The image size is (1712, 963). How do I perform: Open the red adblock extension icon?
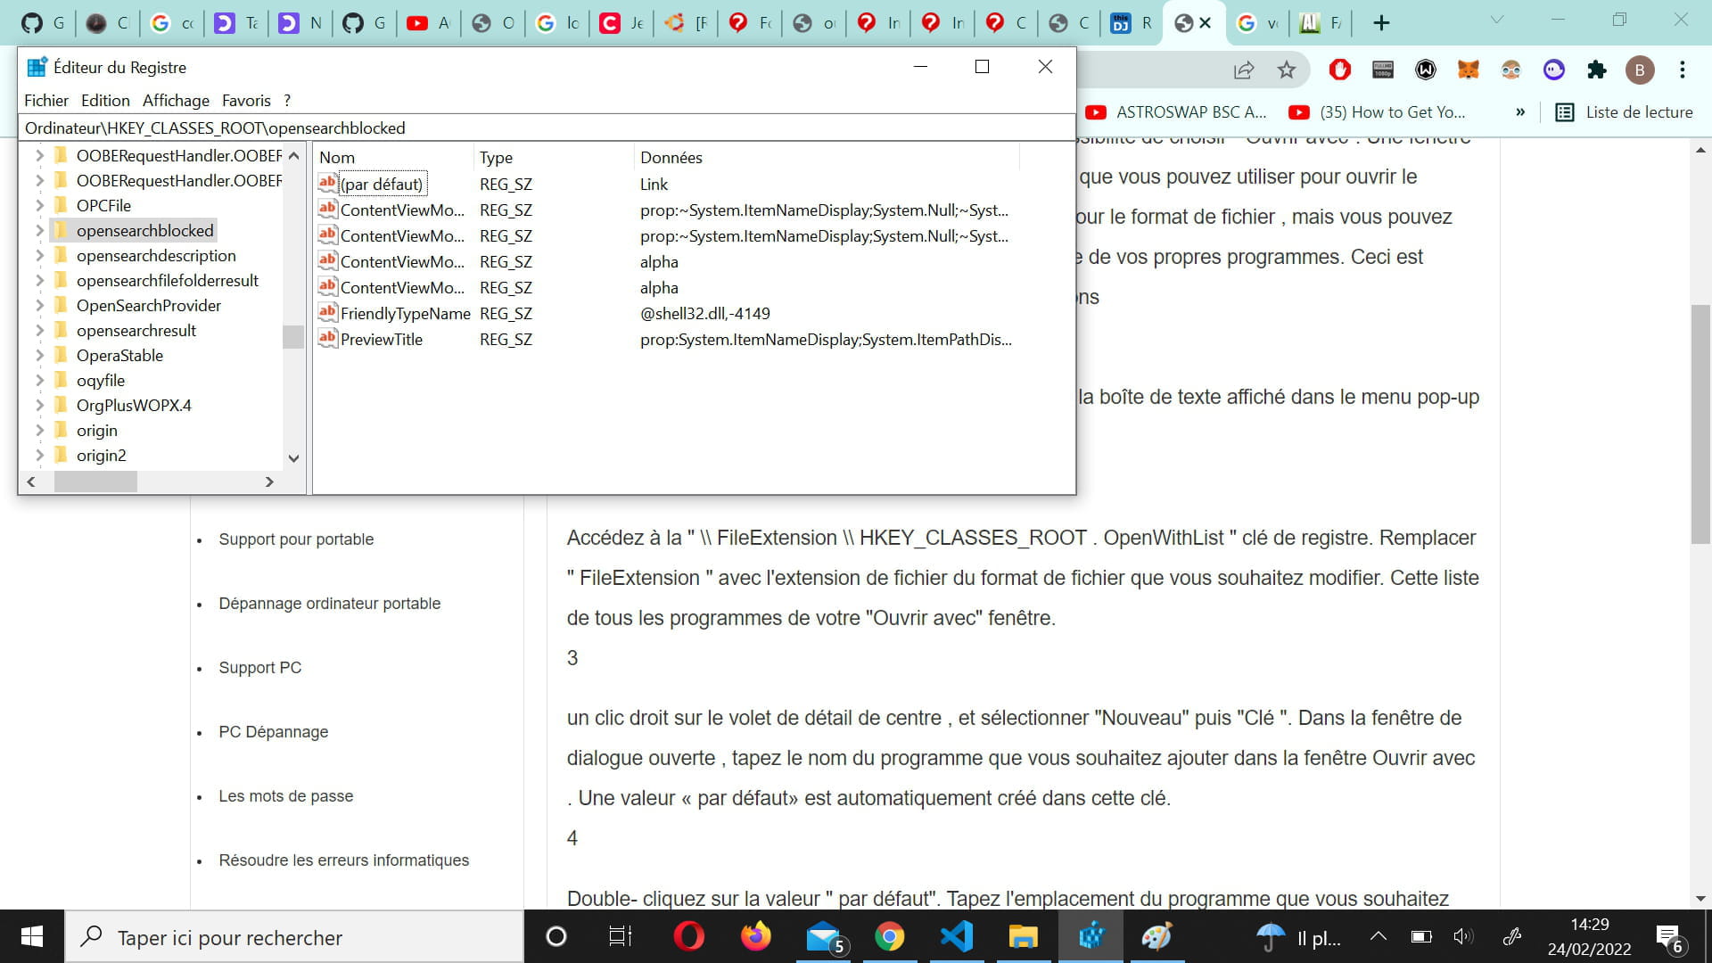pos(1339,70)
